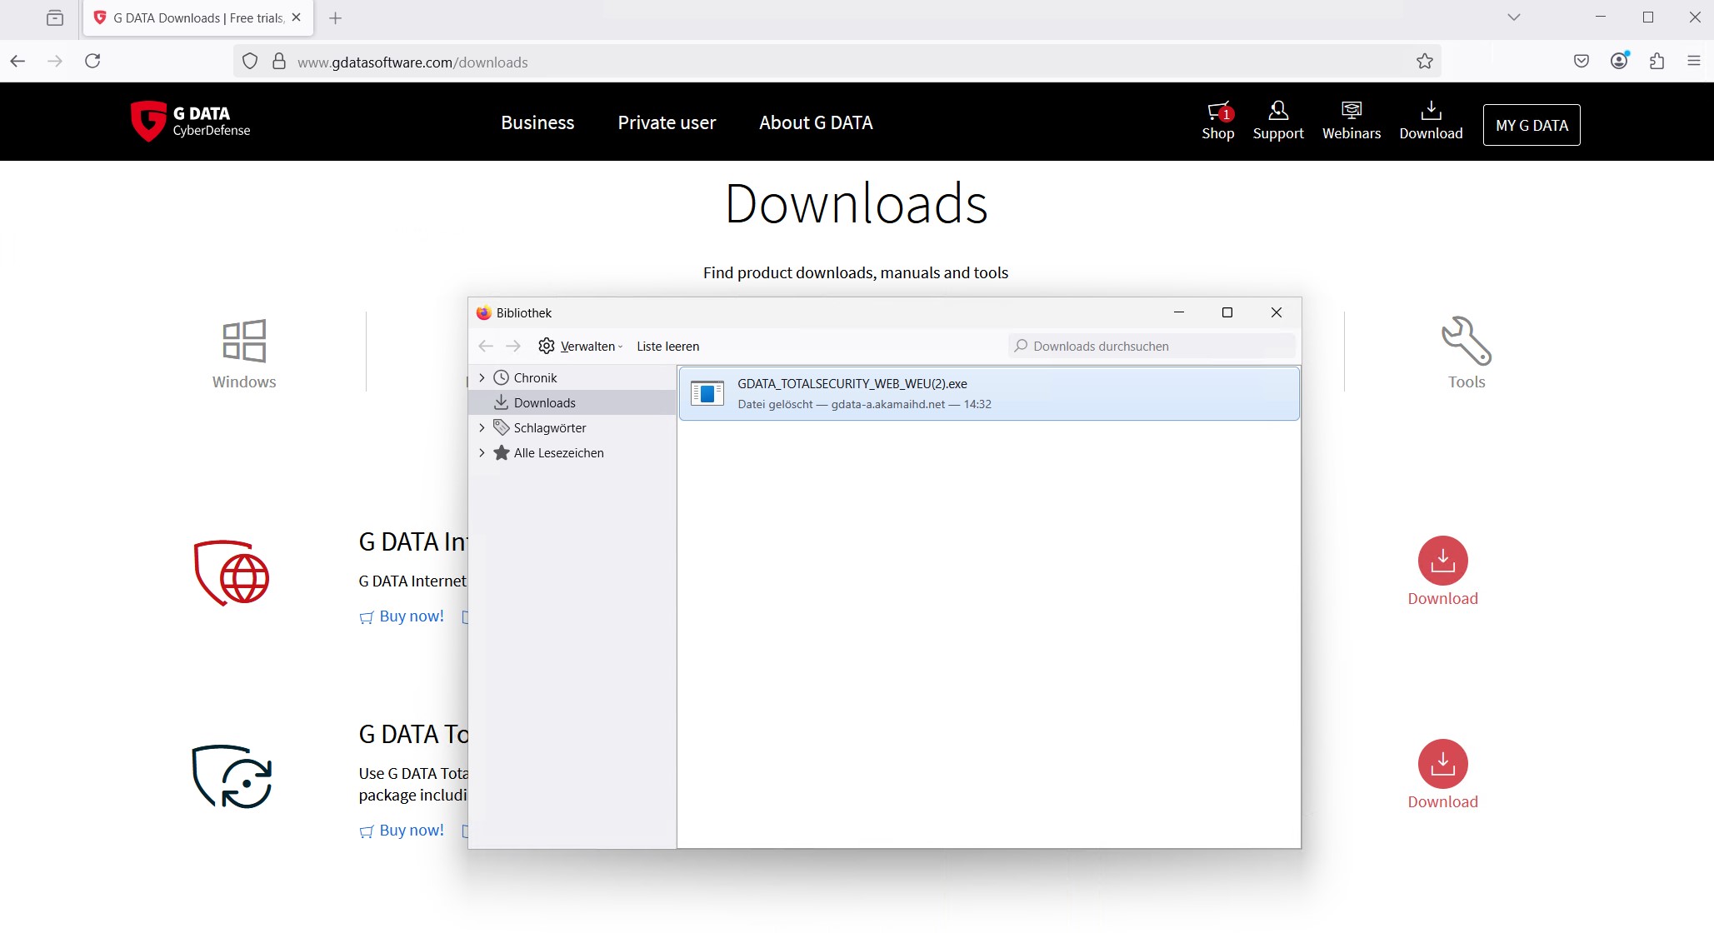The image size is (1714, 933).
Task: Bookmark this page with the star icon
Action: [1425, 62]
